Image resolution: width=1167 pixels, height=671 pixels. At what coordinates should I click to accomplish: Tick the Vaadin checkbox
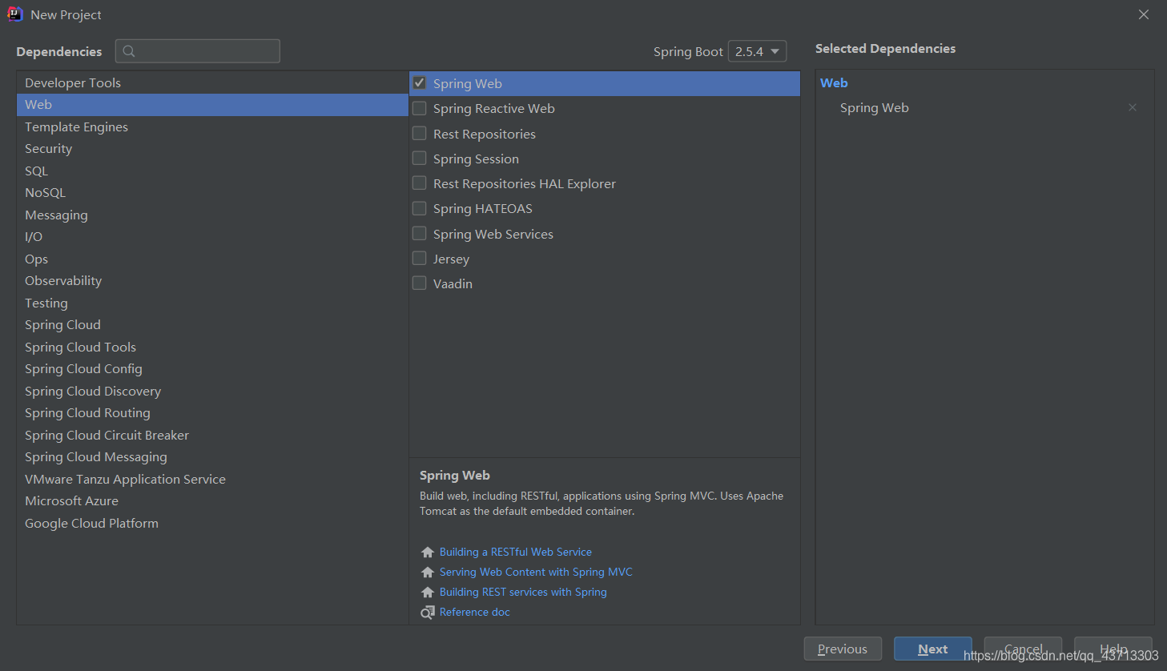point(419,283)
